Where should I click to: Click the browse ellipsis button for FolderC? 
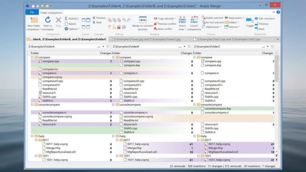263,47
